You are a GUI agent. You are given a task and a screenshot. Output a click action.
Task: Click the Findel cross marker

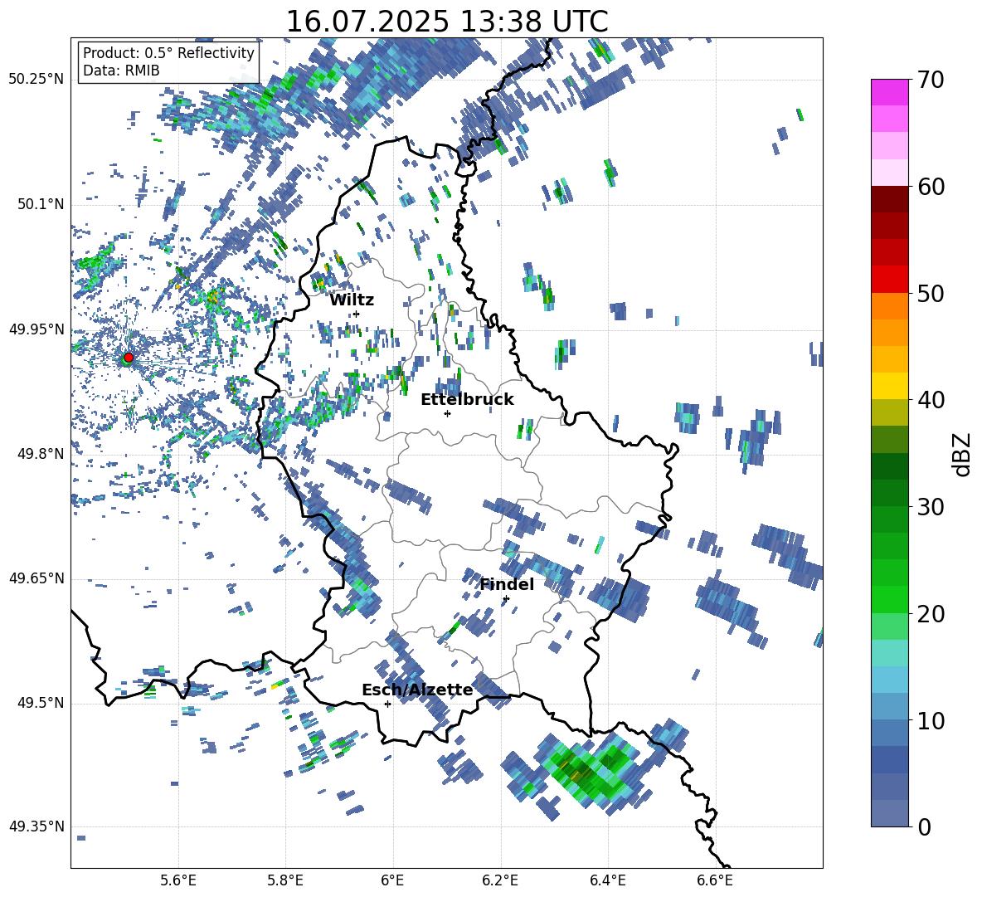pos(506,599)
